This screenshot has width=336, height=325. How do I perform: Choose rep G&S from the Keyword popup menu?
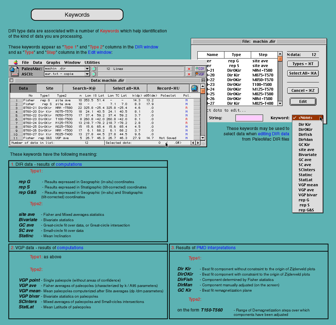(x=307, y=210)
